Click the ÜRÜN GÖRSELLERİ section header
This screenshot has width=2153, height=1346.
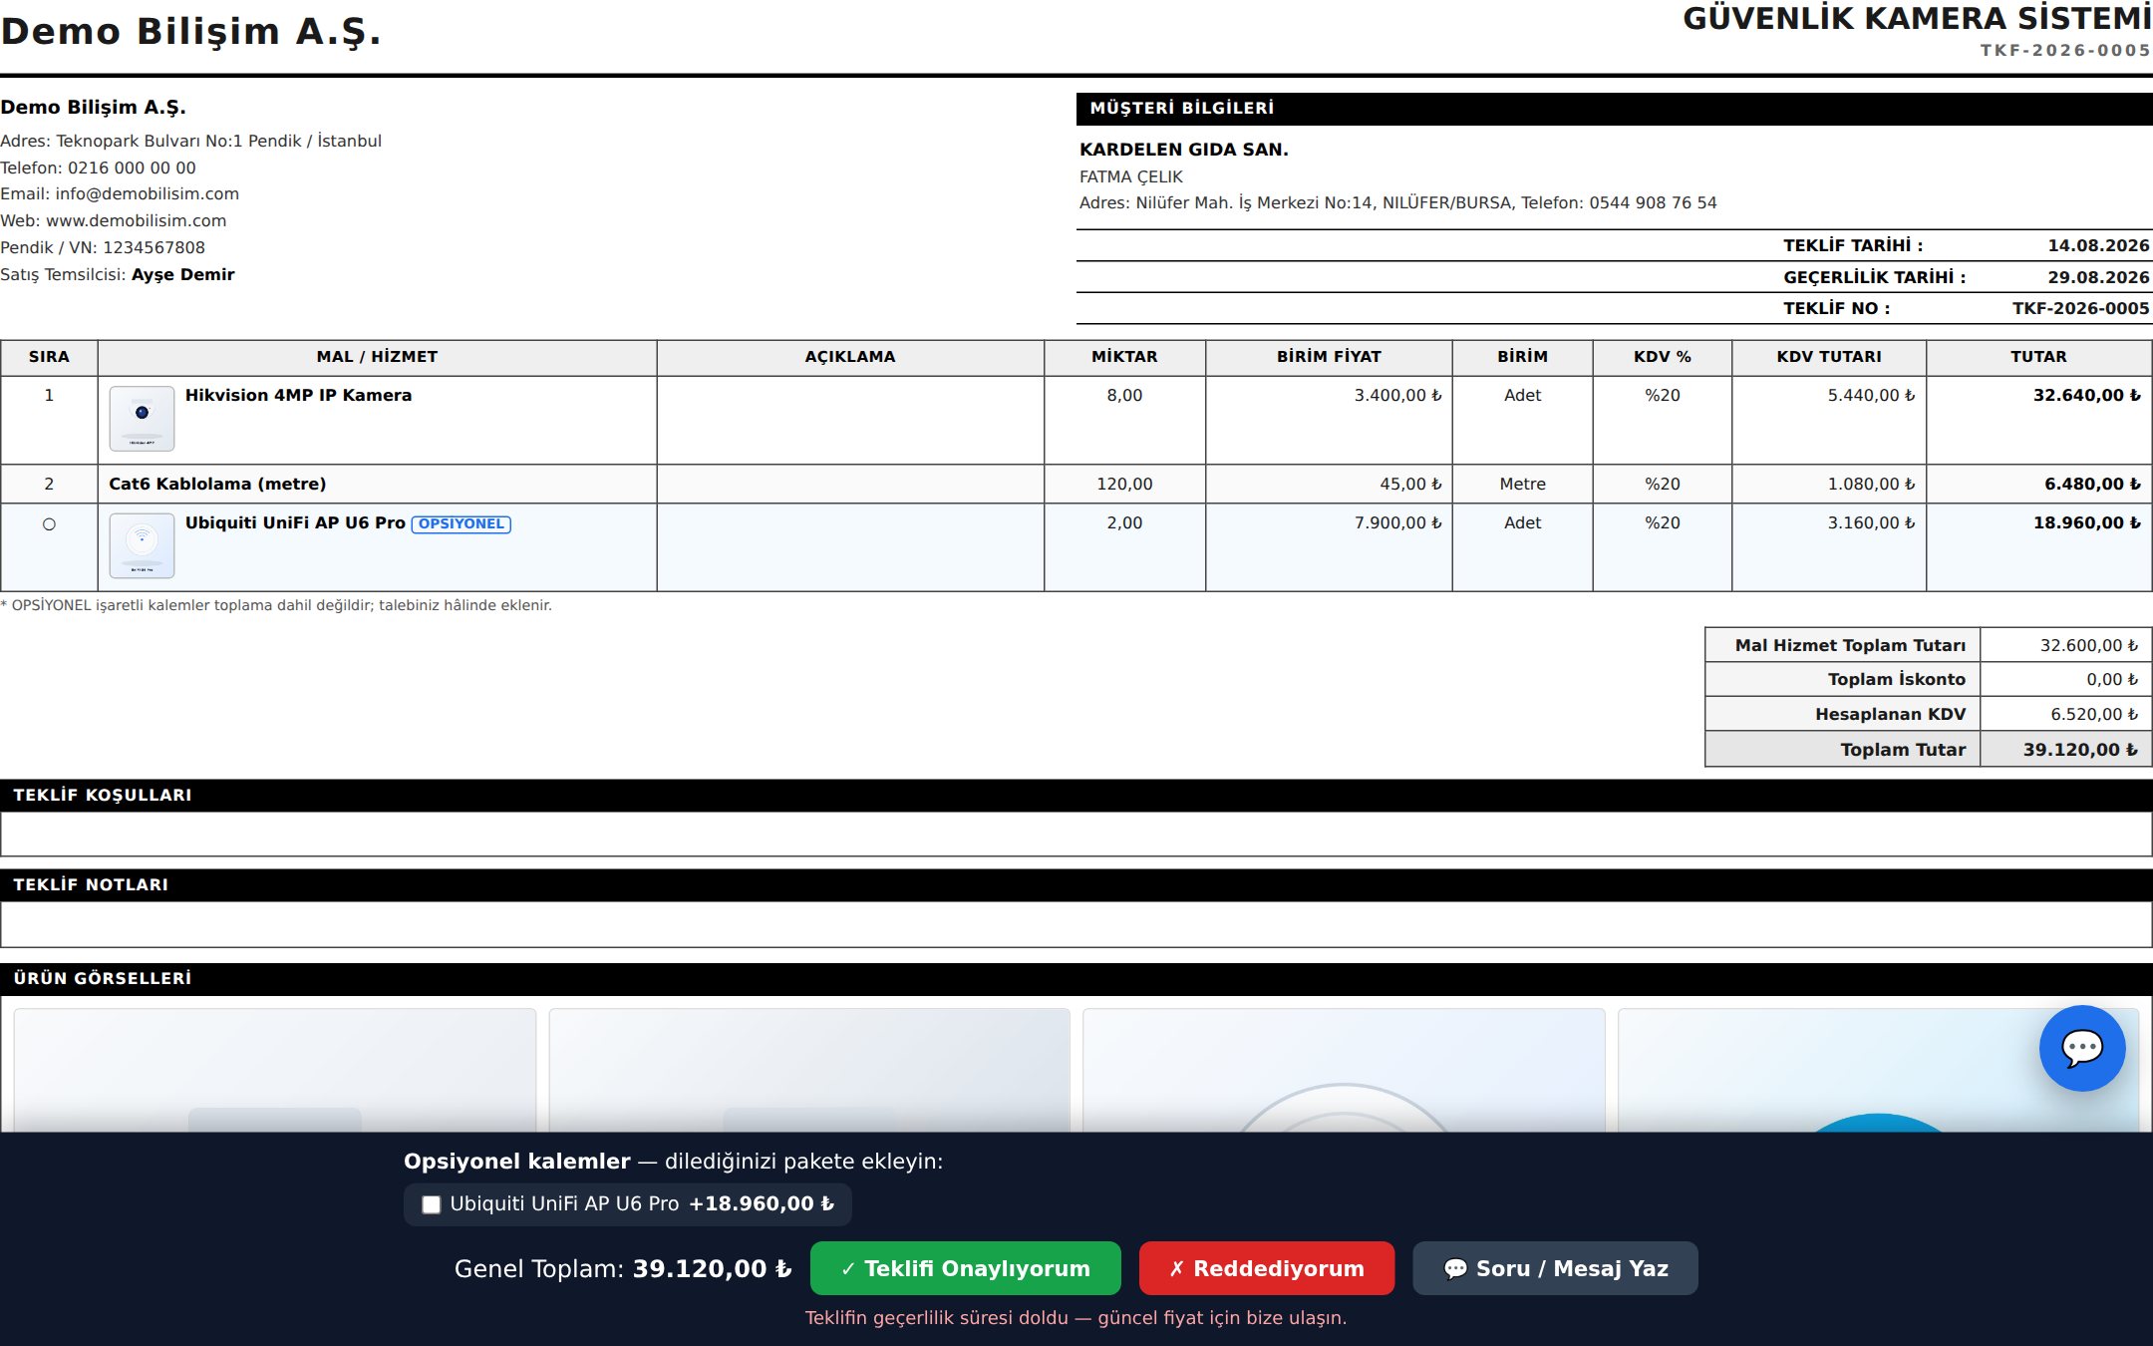1076,979
